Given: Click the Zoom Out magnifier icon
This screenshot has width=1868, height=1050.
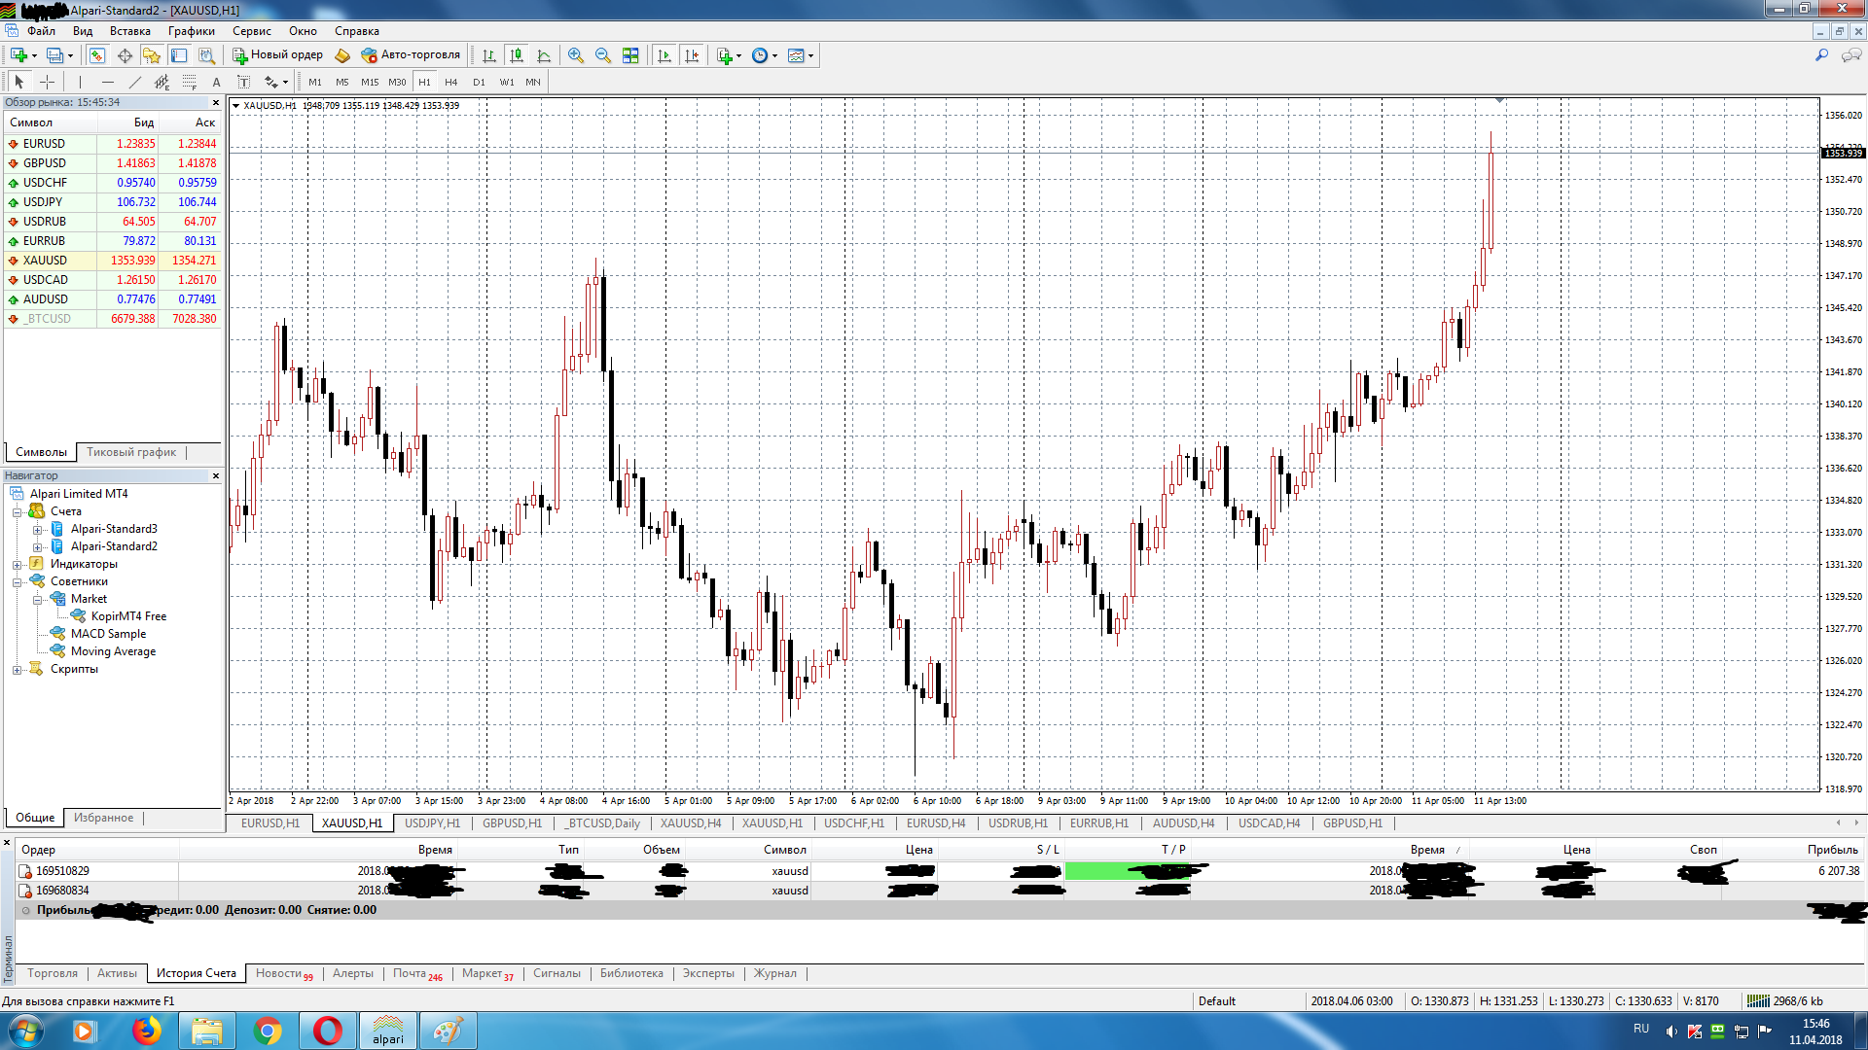Looking at the screenshot, I should coord(603,55).
